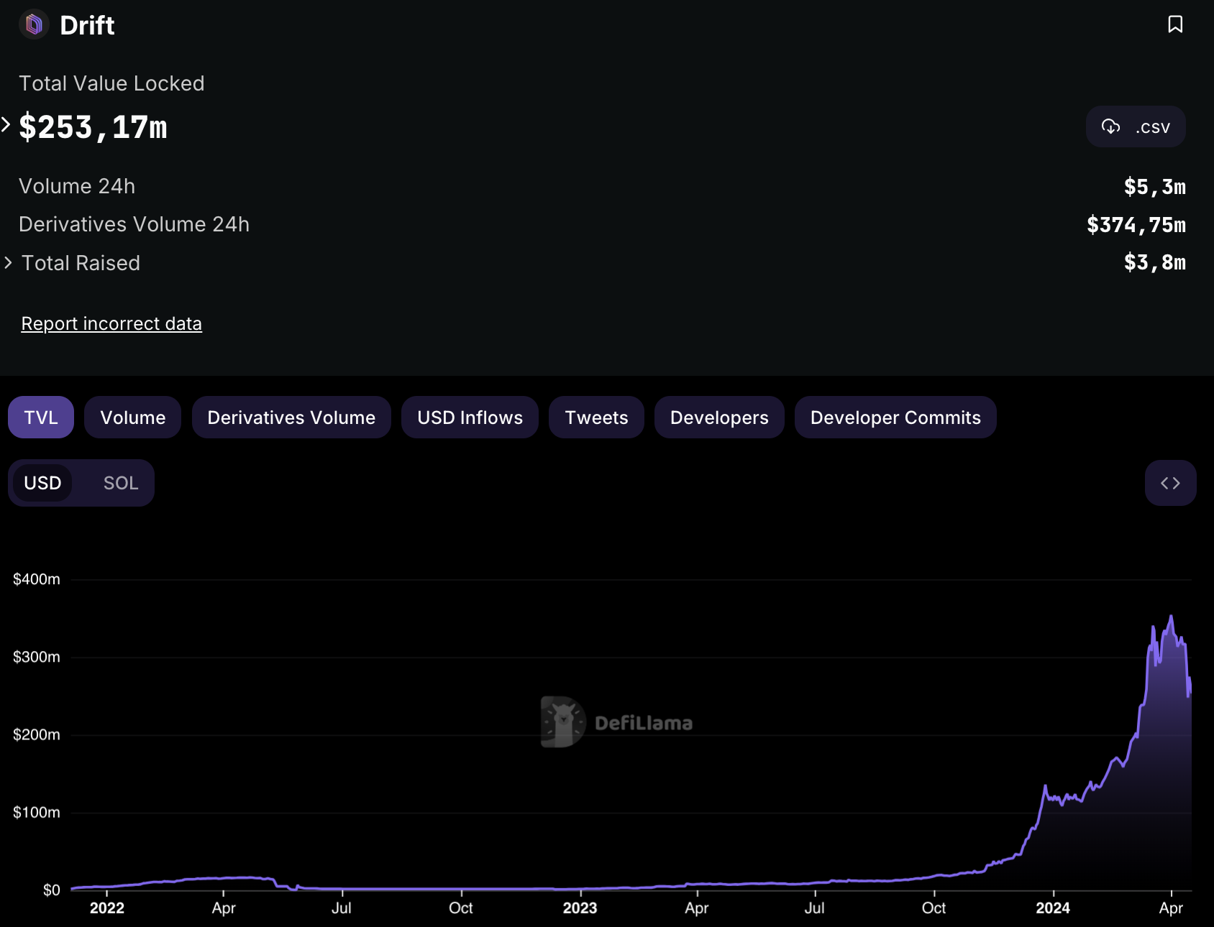Toggle the TVL chart metric
This screenshot has height=927, width=1214.
[x=41, y=418]
